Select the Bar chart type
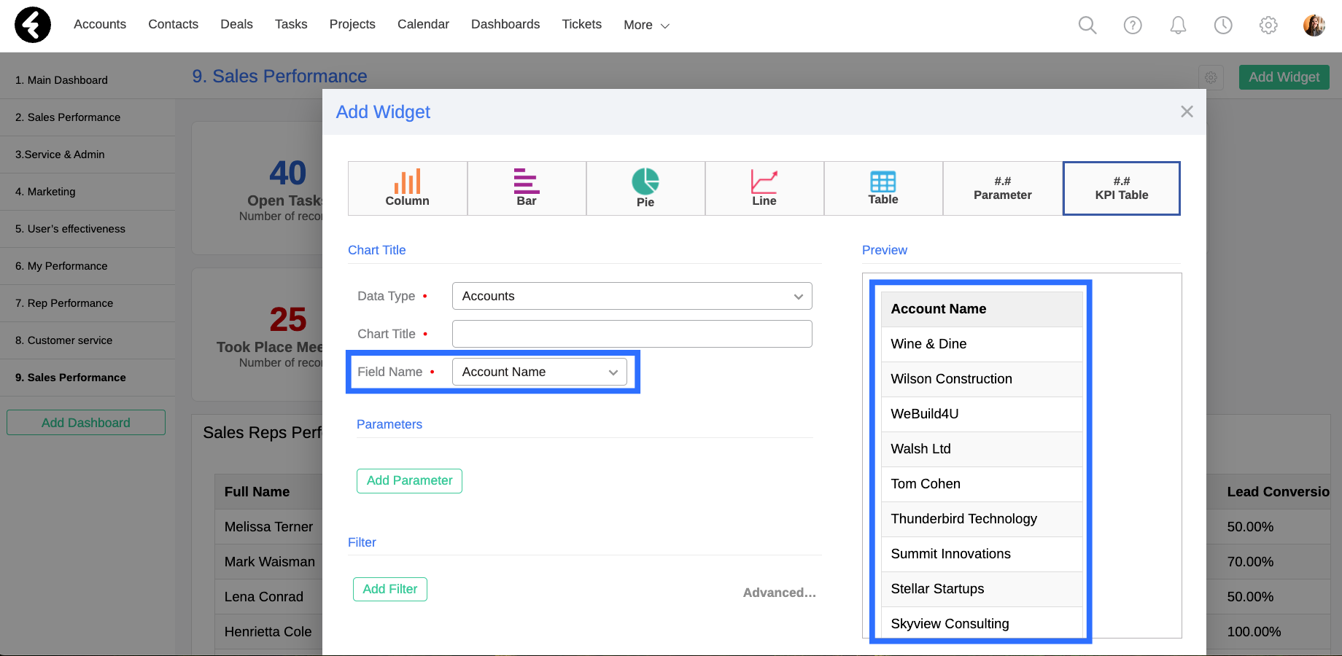Image resolution: width=1342 pixels, height=656 pixels. coord(527,188)
